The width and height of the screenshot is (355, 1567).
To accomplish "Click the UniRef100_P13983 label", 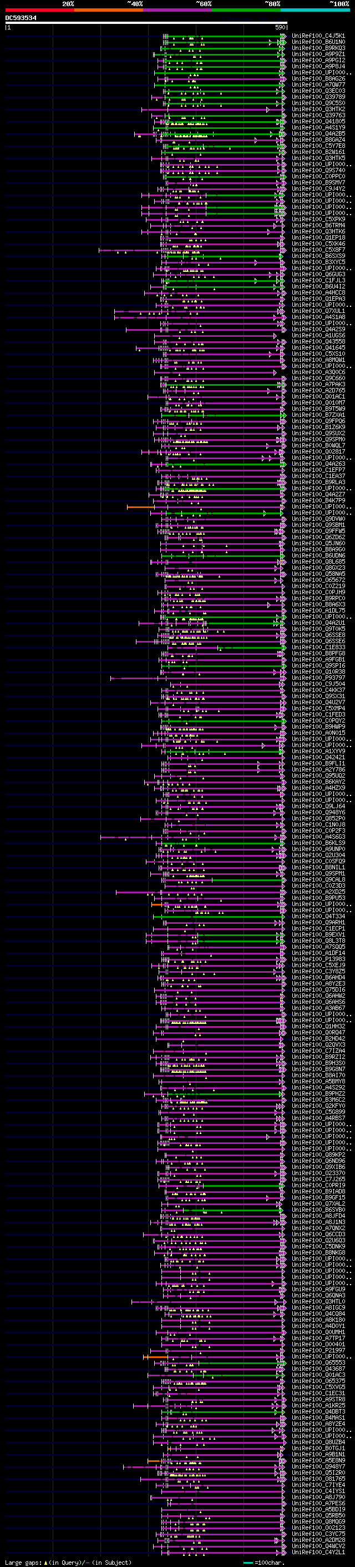I will 318,959.
